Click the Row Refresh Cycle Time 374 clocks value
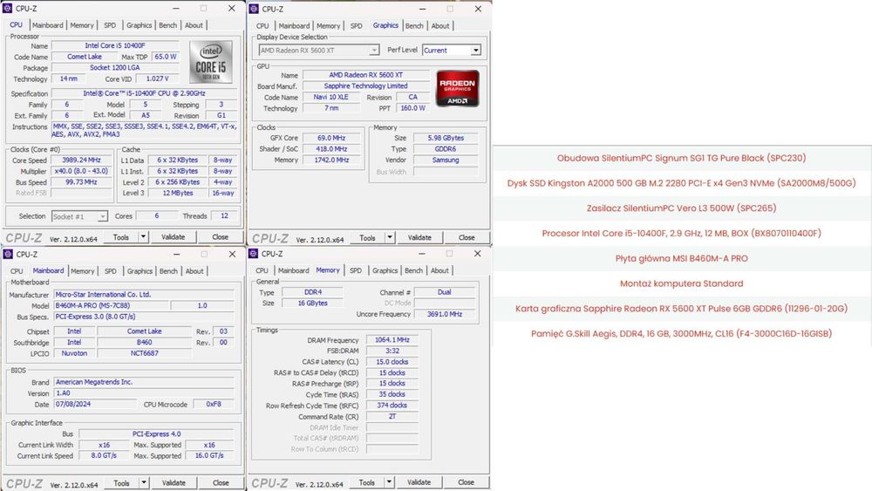The height and width of the screenshot is (491, 872). pyautogui.click(x=392, y=406)
